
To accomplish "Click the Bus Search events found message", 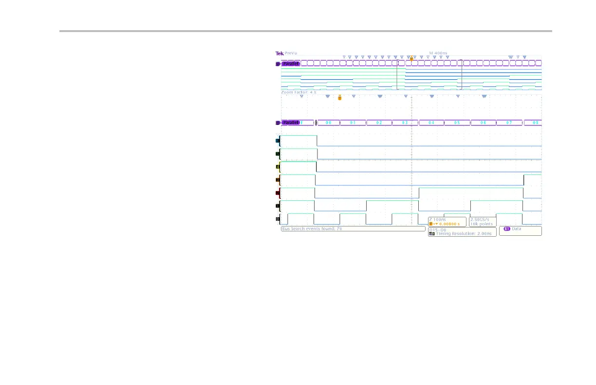I will (312, 228).
